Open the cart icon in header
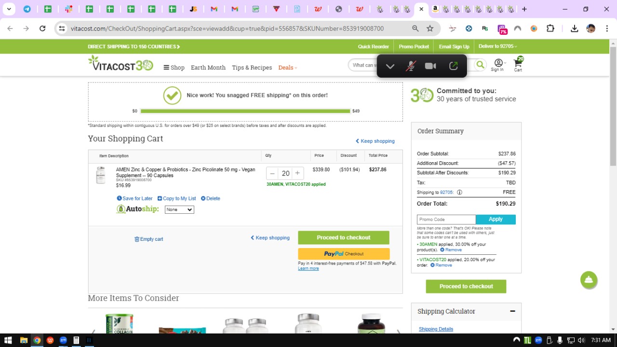 (x=518, y=64)
